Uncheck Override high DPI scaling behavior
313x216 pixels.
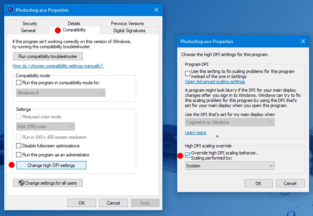(187, 155)
